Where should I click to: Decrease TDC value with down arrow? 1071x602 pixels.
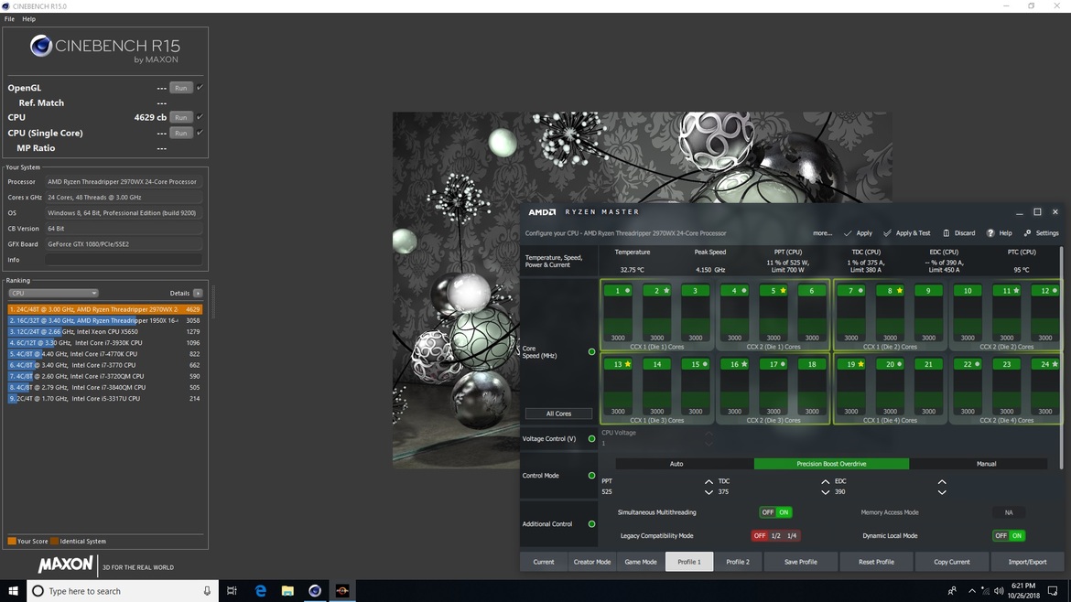[x=825, y=492]
